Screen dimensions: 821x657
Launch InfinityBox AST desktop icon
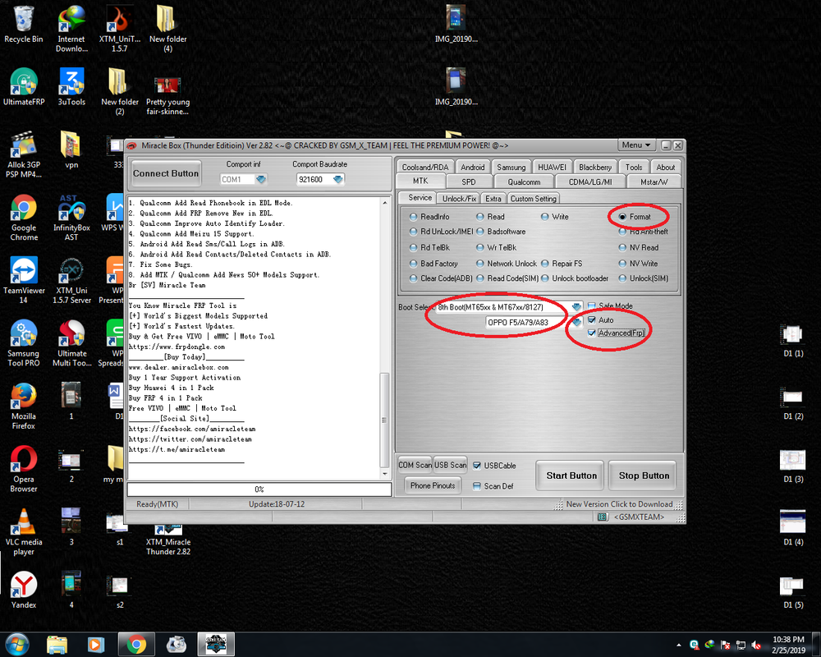[71, 218]
